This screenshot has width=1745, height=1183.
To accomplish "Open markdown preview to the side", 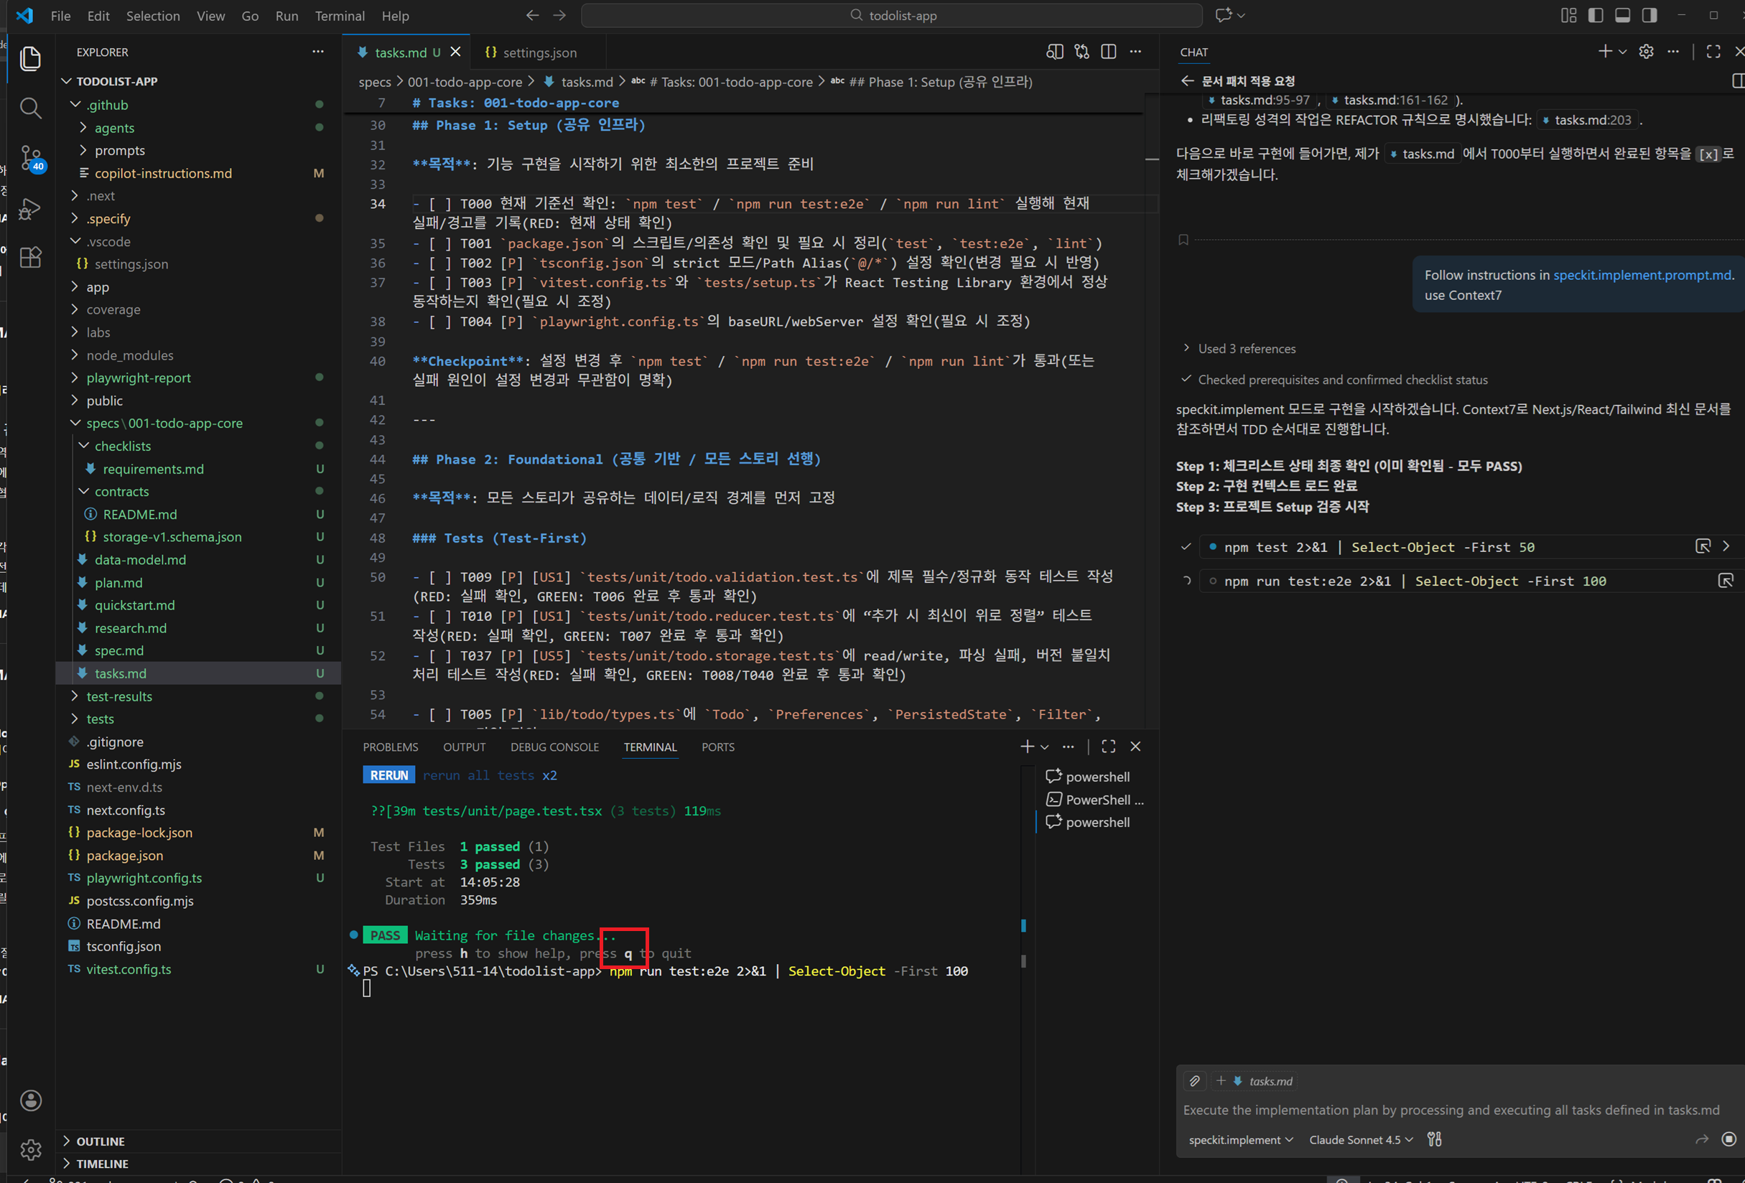I will (x=1054, y=52).
